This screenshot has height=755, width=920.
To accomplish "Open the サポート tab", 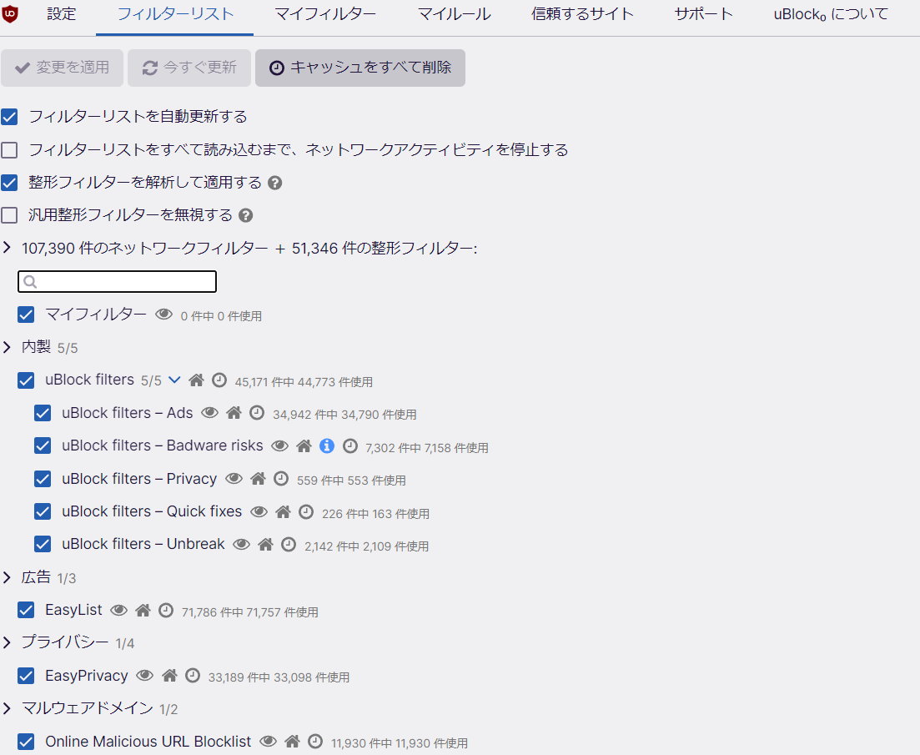I will tap(703, 14).
